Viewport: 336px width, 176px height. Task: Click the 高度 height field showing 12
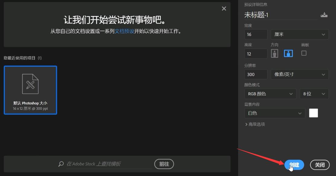(x=256, y=54)
